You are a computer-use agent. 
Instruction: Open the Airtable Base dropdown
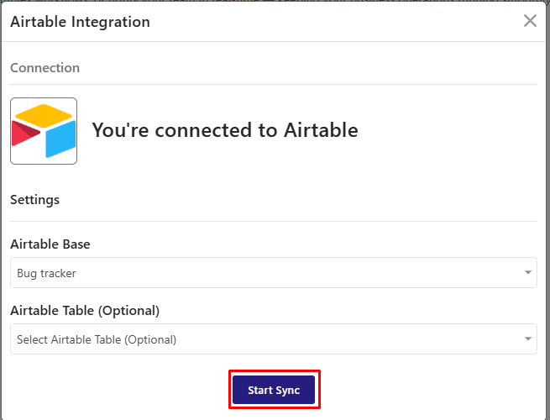pos(274,273)
